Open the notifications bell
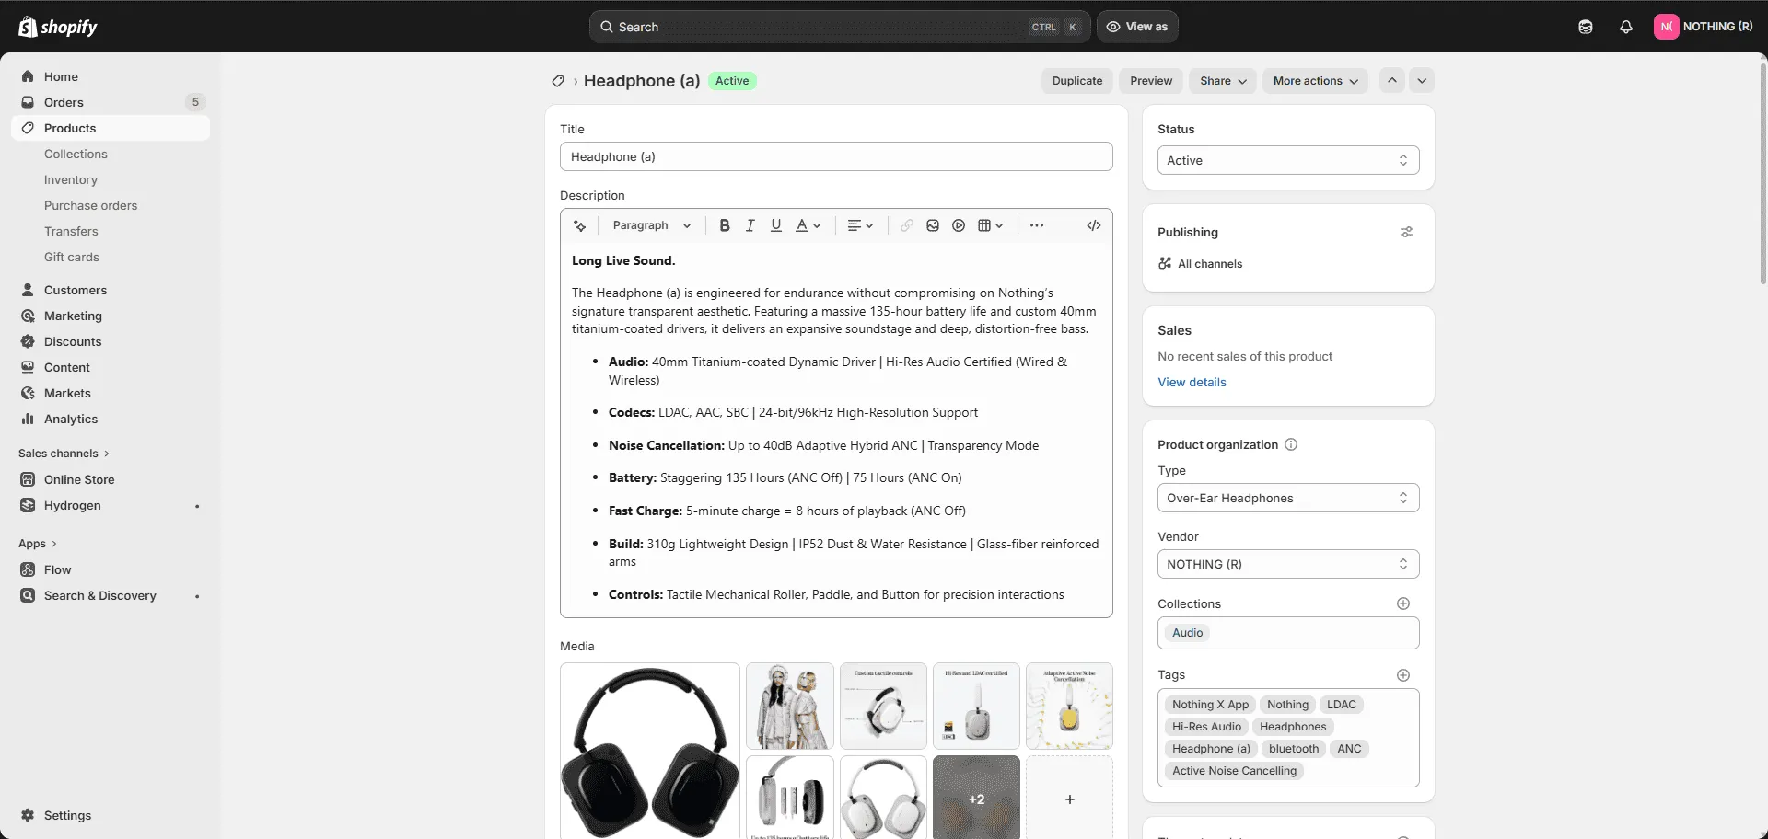1768x839 pixels. [x=1626, y=27]
